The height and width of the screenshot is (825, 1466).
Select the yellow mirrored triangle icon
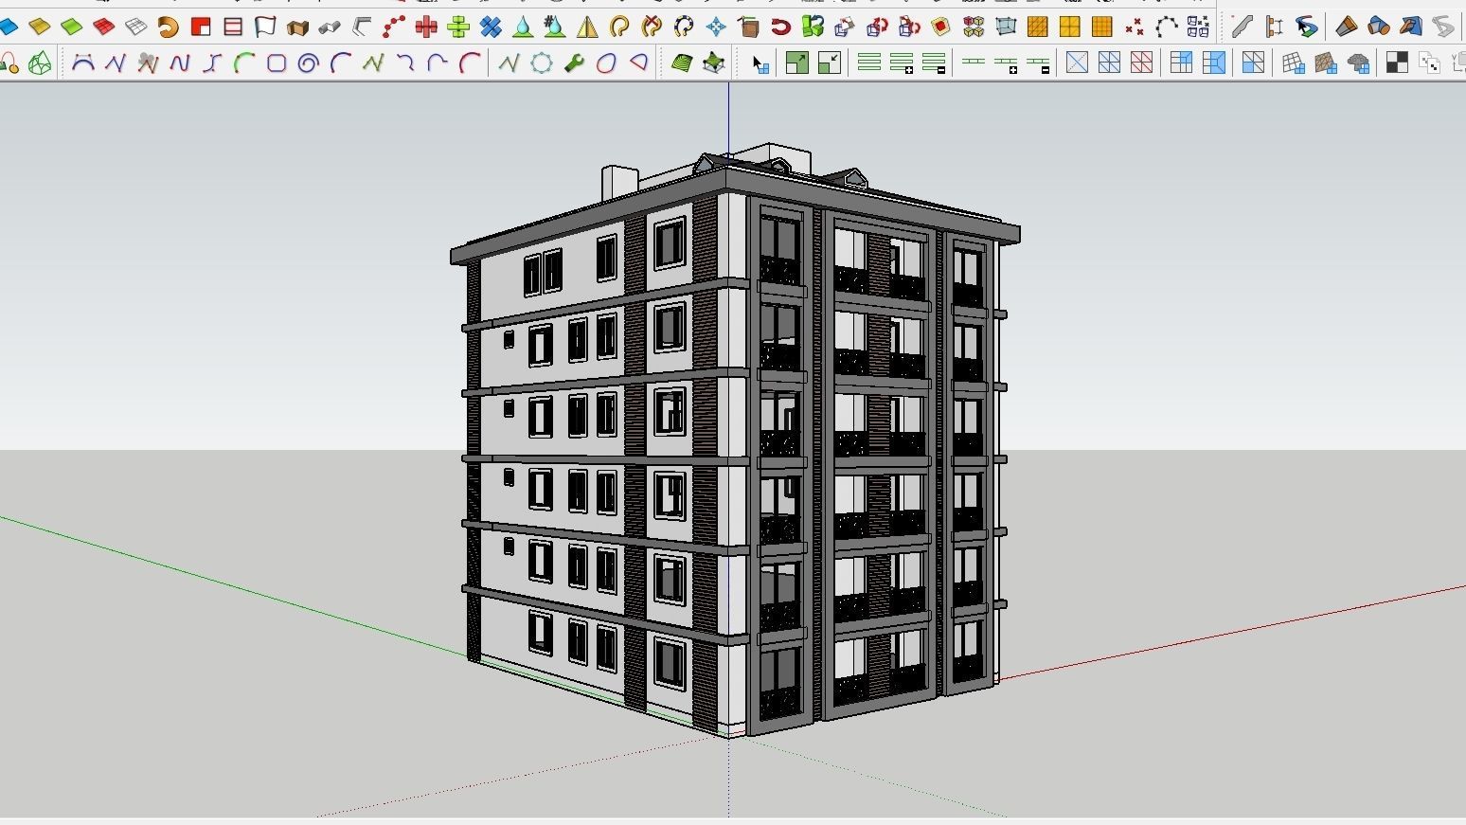[587, 27]
